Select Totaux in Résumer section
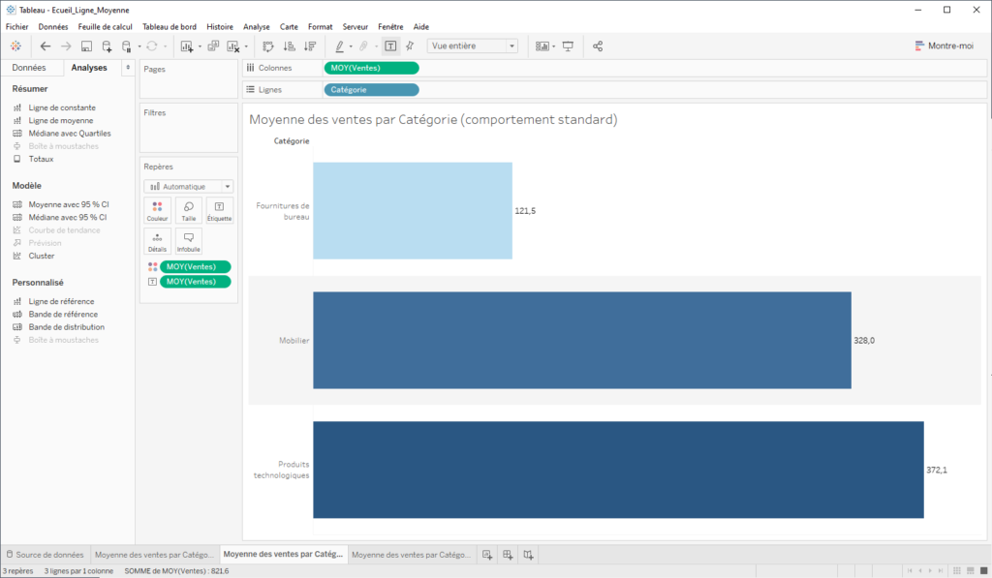The image size is (992, 578). pos(41,159)
